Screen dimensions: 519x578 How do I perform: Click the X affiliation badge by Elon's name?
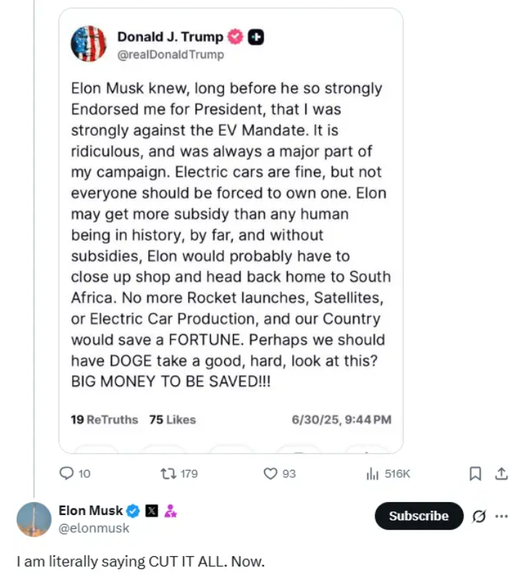pos(152,511)
